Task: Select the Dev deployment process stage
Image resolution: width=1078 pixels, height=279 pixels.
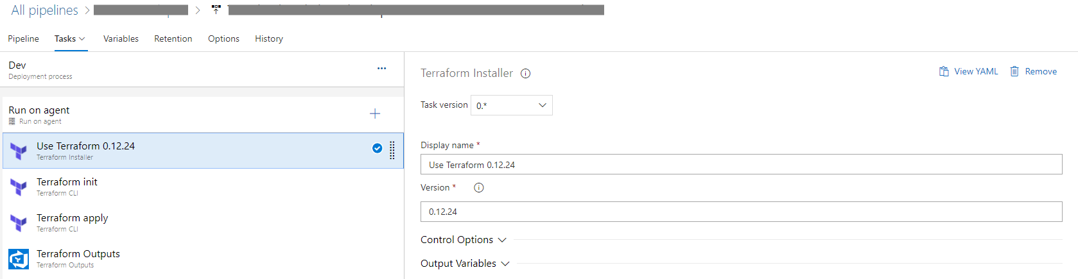Action: (x=202, y=70)
